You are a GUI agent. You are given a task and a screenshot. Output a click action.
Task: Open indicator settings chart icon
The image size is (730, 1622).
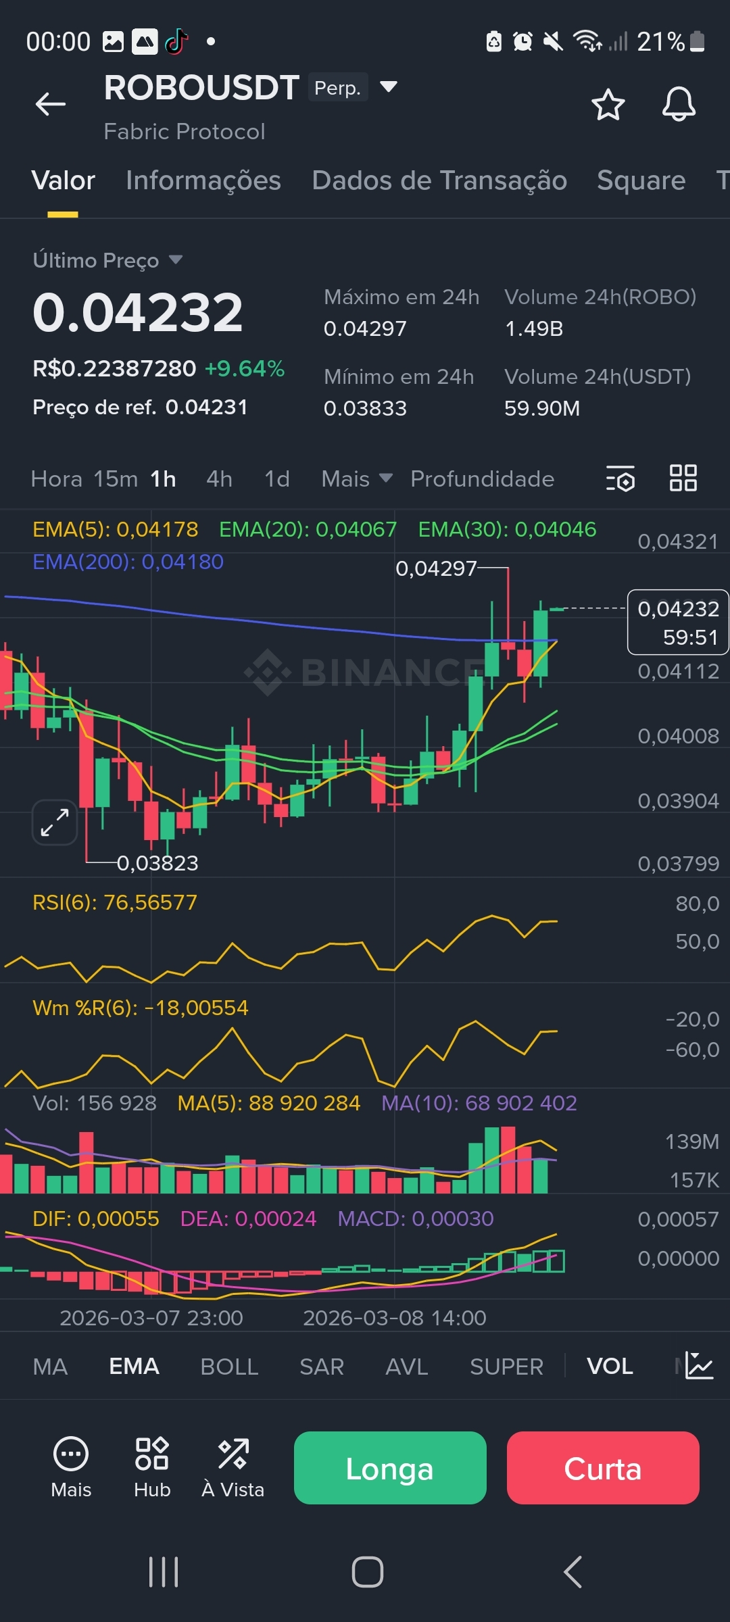click(699, 1366)
